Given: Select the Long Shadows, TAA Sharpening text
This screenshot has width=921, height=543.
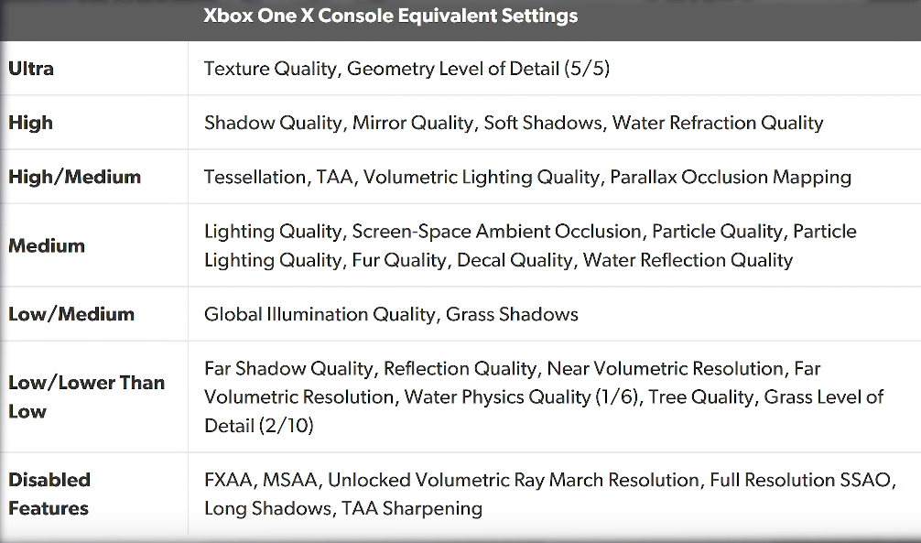Looking at the screenshot, I should tap(343, 508).
